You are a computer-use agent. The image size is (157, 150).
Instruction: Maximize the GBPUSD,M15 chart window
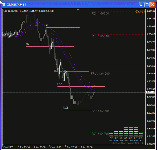click(147, 5)
